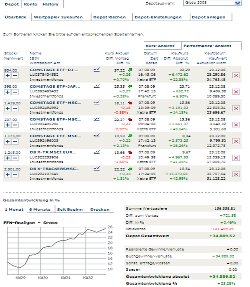Select the 6 Monate chart period
The height and width of the screenshot is (287, 250).
pyautogui.click(x=39, y=209)
